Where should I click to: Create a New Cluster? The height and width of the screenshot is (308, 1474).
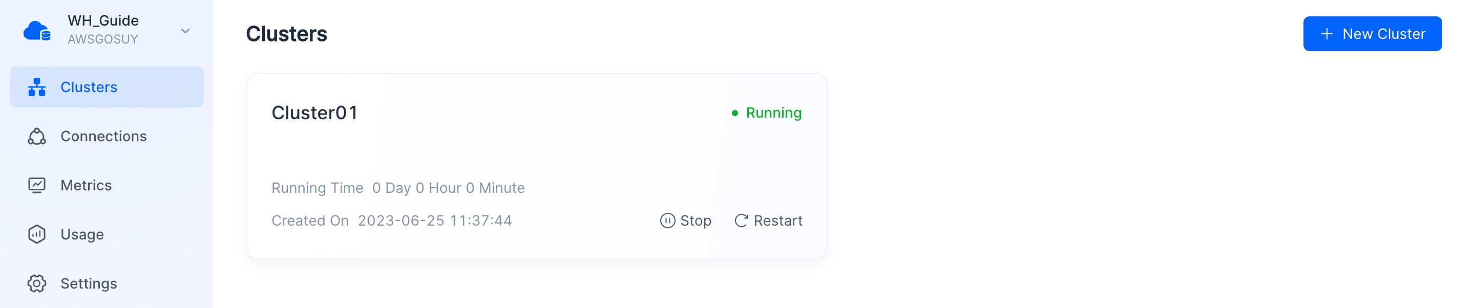1372,34
